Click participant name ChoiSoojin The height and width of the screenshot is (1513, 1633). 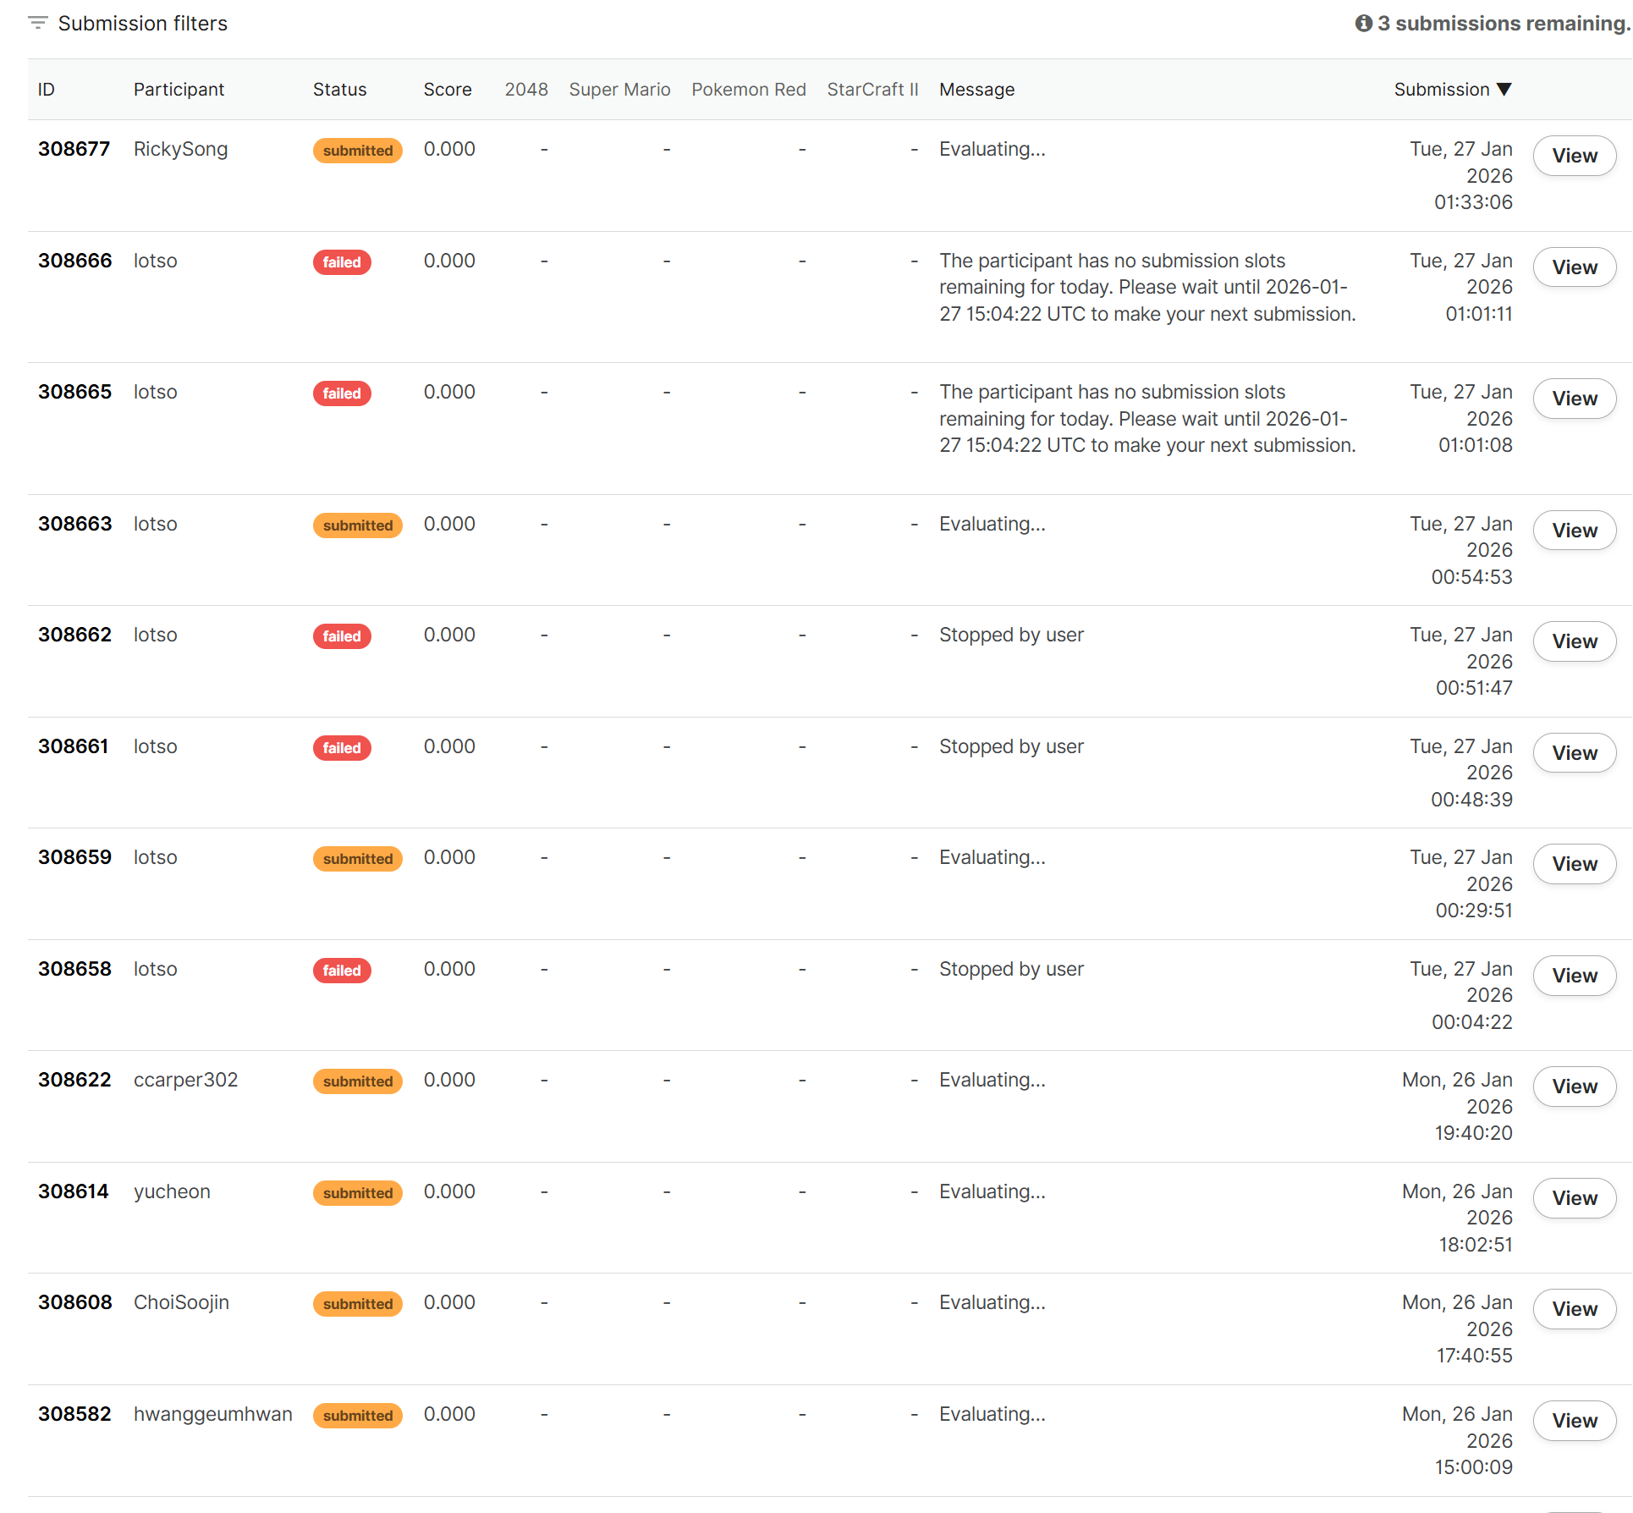[181, 1302]
